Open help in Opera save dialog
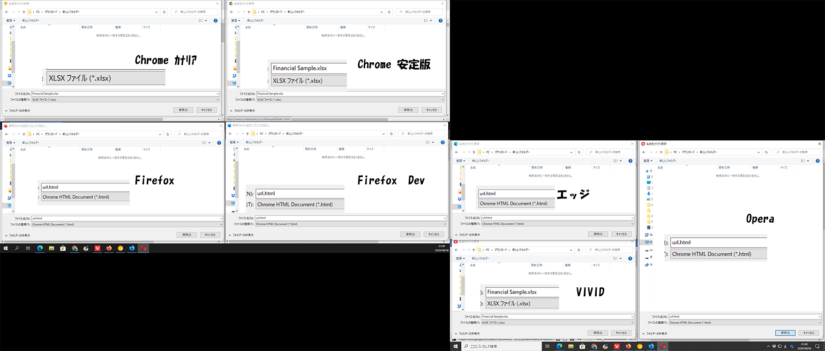Viewport: 825px width, 351px height. click(x=818, y=161)
